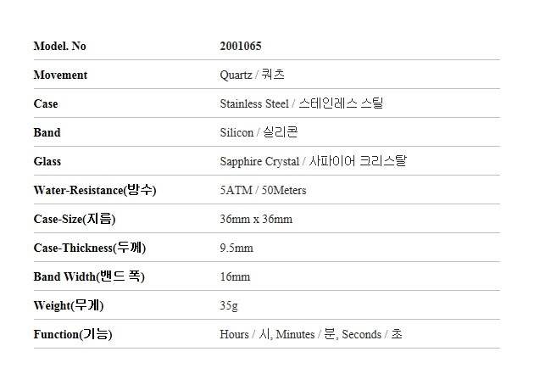534x385 pixels.
Task: Select the Hours, Minutes, Seconds function text
Action: tap(311, 334)
